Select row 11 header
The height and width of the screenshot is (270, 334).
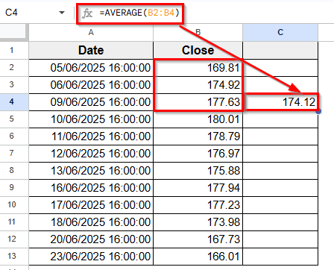point(14,222)
